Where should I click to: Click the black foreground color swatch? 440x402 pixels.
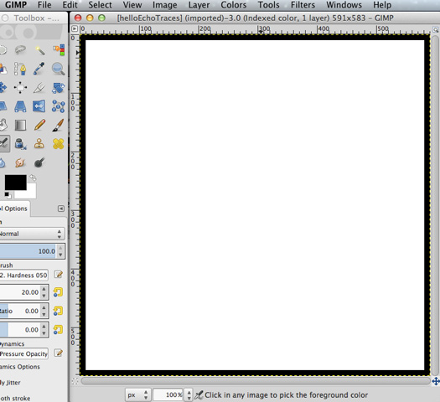point(15,183)
